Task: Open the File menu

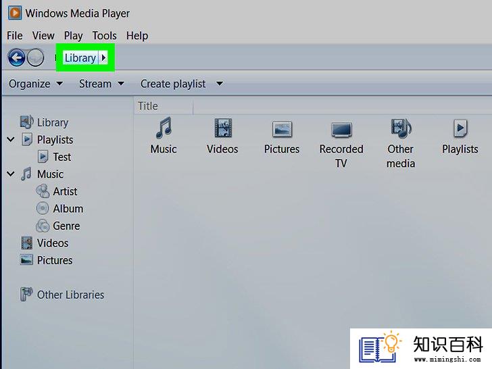Action: [15, 35]
